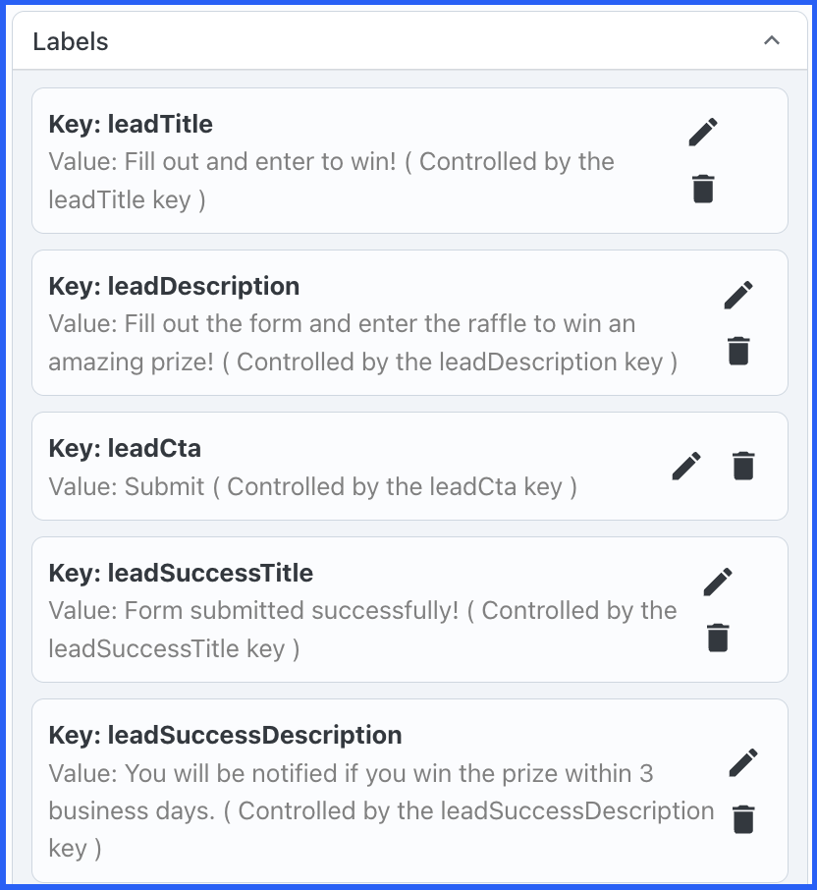Viewport: 817px width, 890px height.
Task: Edit the leadSuccessTitle label
Action: click(718, 581)
